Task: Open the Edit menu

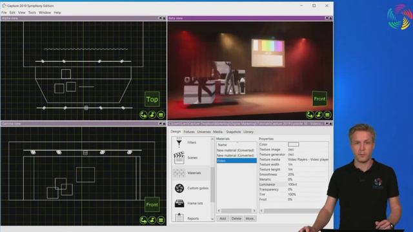Action: [x=12, y=12]
